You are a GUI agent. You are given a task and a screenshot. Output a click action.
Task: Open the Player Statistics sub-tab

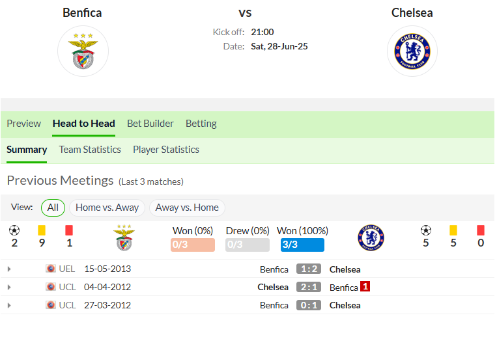[x=166, y=150]
